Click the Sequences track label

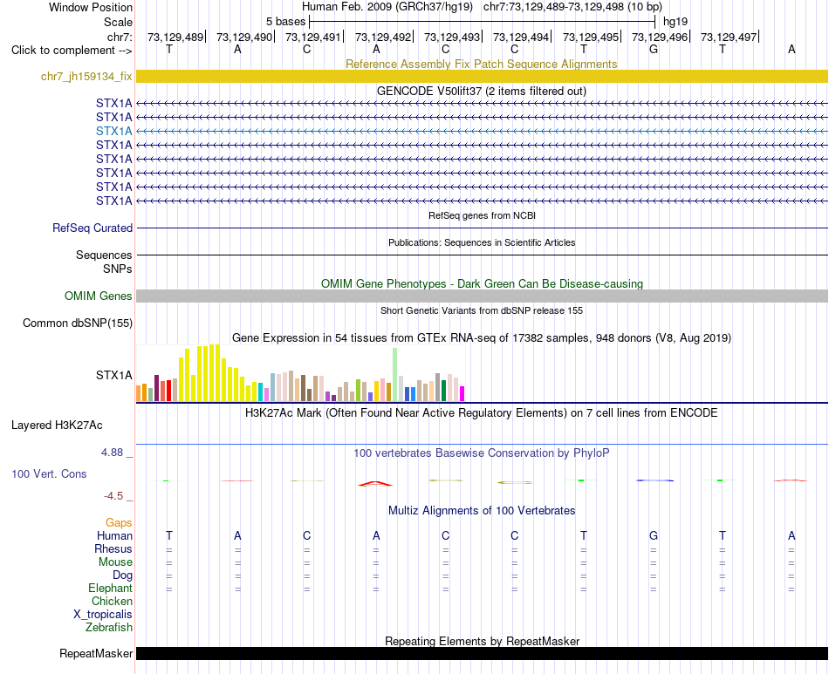coord(104,255)
